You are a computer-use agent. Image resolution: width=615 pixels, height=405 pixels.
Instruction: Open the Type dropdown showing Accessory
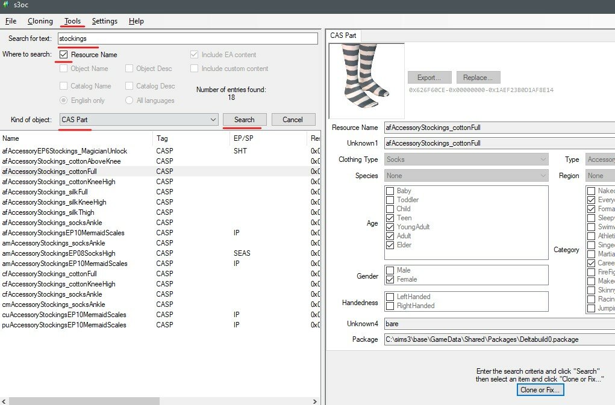[600, 159]
